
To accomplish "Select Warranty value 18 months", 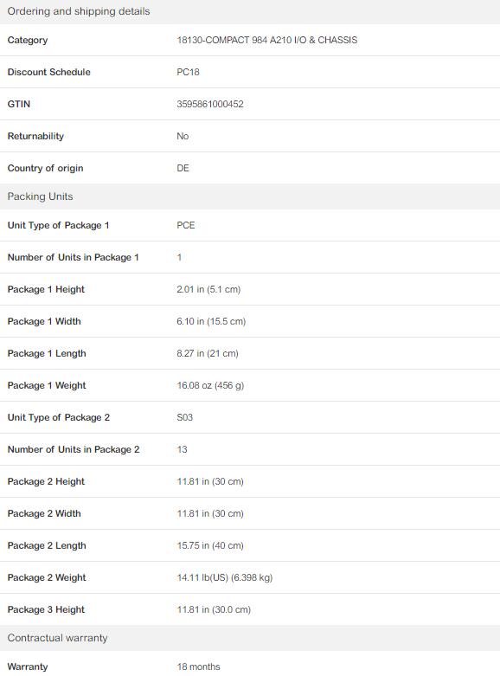I will point(198,667).
